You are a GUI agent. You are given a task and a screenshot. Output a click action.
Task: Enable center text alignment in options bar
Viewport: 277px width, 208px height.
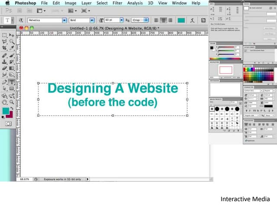[x=164, y=20]
